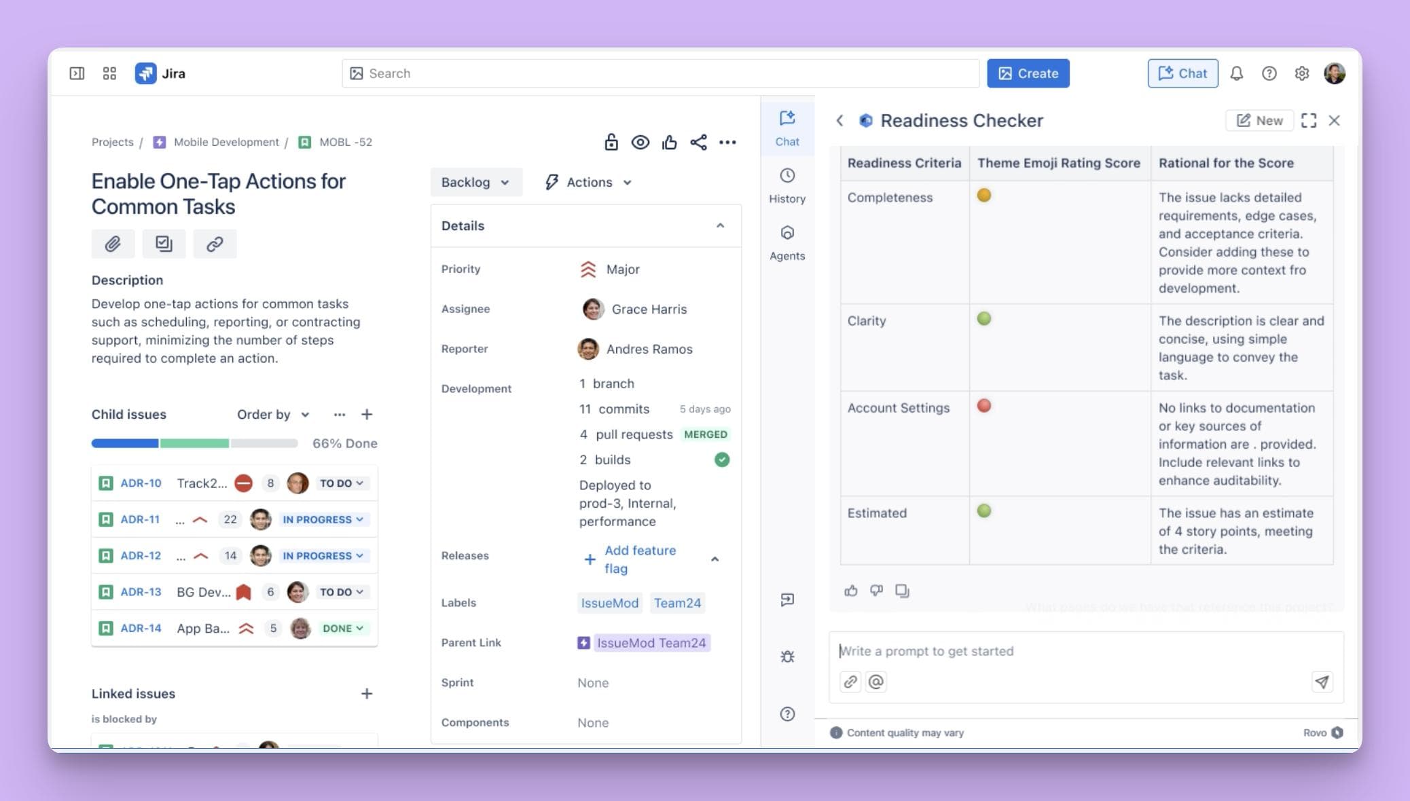Switch to the Chat tab
Image resolution: width=1410 pixels, height=801 pixels.
coord(787,128)
